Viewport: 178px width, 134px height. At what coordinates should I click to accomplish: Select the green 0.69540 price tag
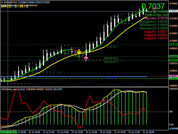point(173,78)
